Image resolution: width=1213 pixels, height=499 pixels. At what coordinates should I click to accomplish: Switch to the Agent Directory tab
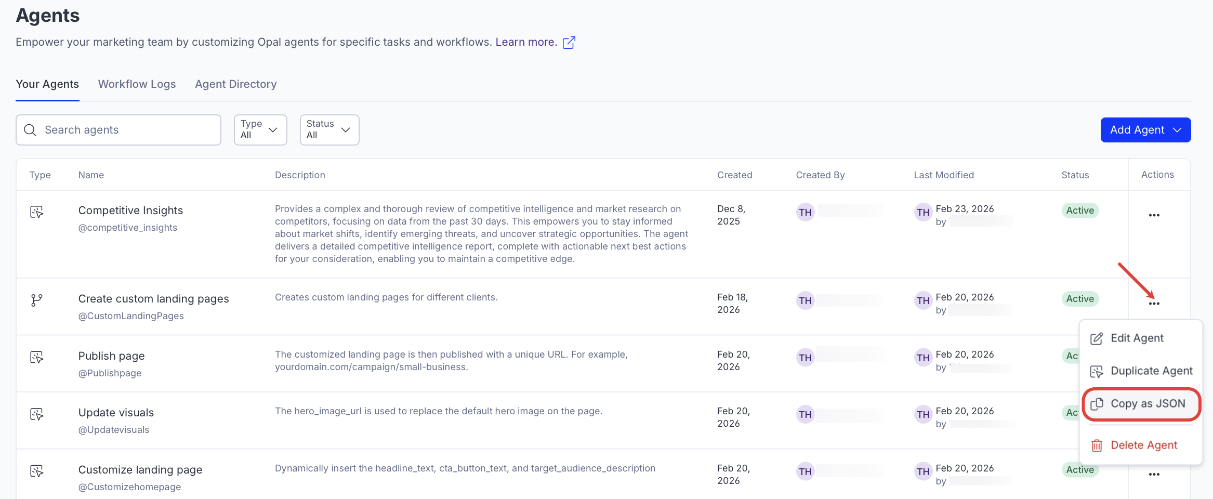tap(235, 84)
